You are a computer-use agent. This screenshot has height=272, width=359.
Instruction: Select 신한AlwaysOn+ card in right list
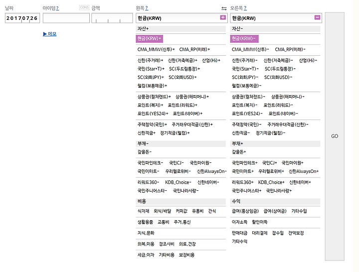(304, 171)
